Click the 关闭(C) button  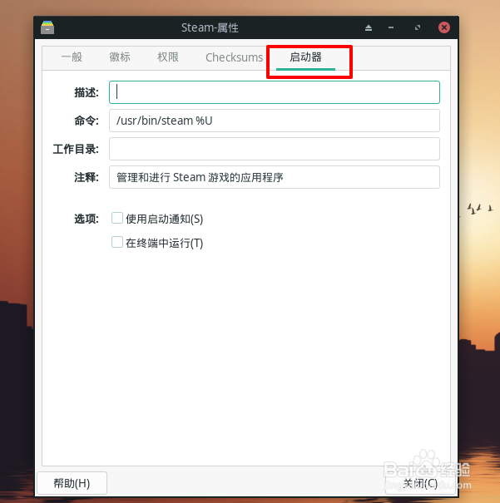coord(420,483)
